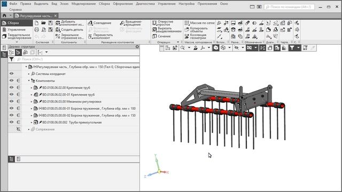Image resolution: width=342 pixels, height=192 pixels.
Task: Click command search field at top
Action: (x=289, y=7)
